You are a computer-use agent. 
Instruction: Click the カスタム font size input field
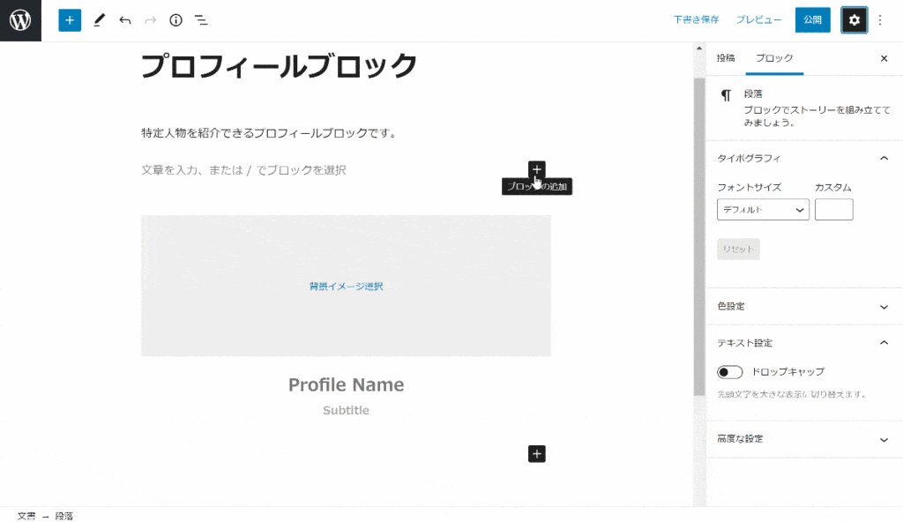[833, 209]
